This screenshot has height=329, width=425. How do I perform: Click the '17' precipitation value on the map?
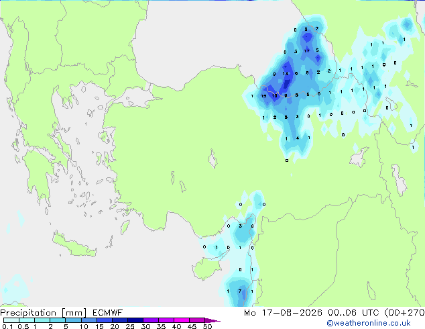coord(306,51)
